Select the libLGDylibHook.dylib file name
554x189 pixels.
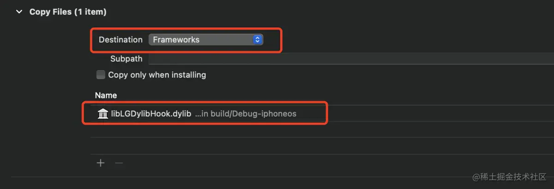(x=151, y=114)
